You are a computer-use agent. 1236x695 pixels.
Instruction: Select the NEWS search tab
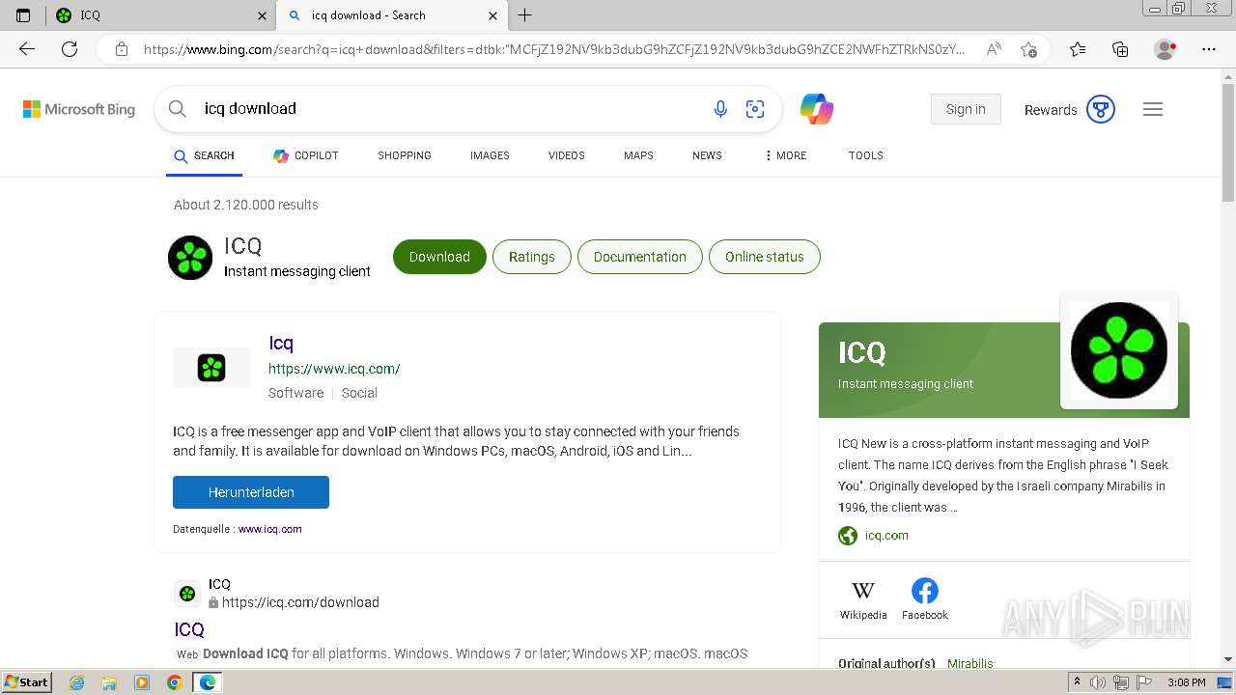[707, 155]
